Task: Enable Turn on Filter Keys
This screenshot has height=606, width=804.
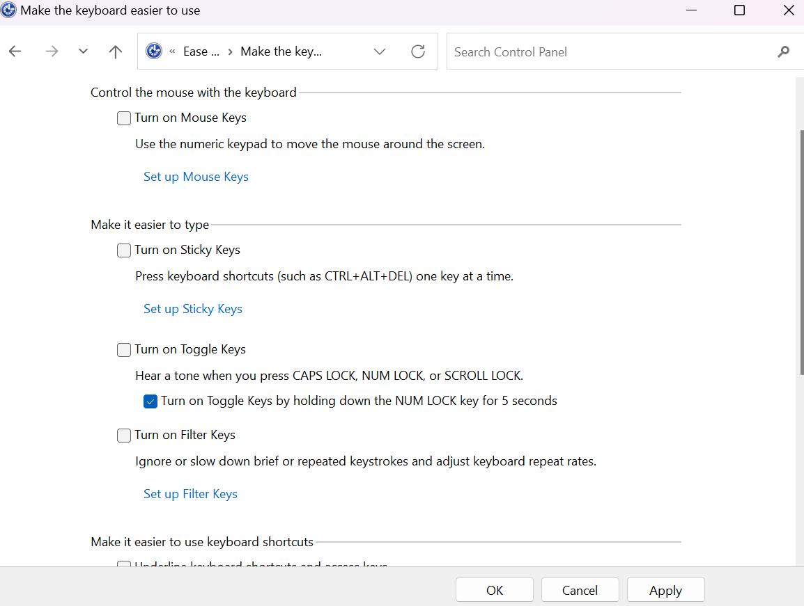Action: 123,435
